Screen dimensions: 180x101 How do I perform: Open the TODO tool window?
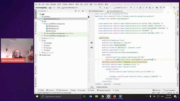coord(41,90)
